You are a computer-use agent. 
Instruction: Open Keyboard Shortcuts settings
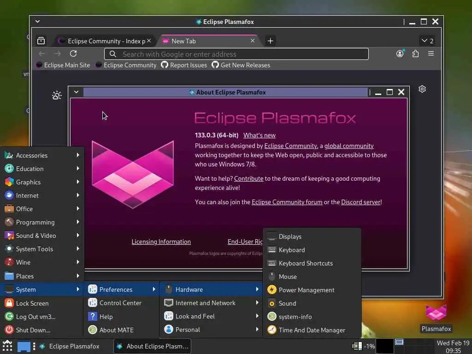pyautogui.click(x=312, y=263)
